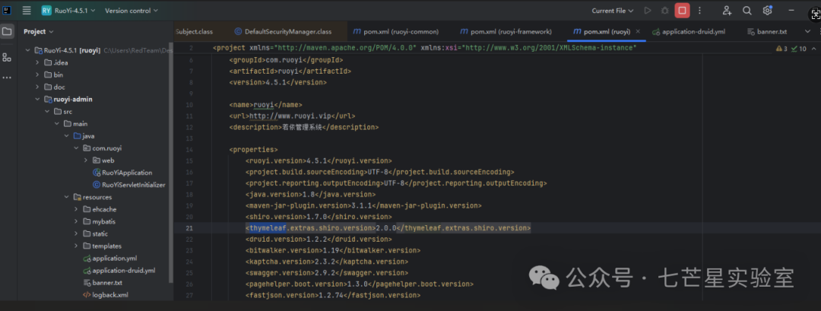Viewport: 821px width, 311px height.
Task: Open the Project view dropdown header
Action: click(38, 31)
